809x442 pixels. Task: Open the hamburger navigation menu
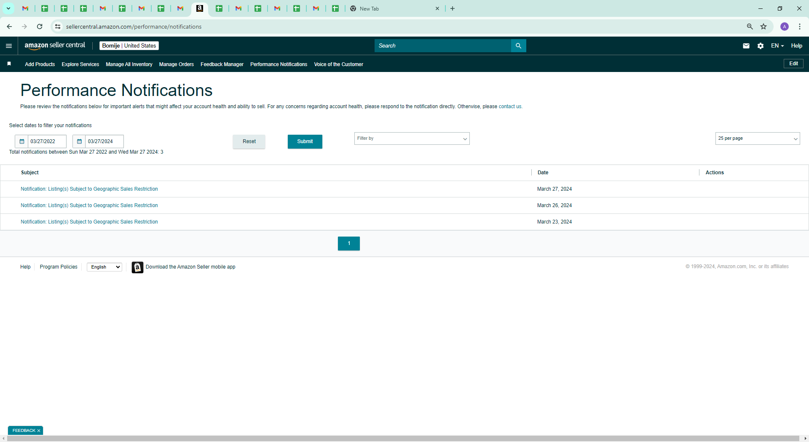(9, 46)
